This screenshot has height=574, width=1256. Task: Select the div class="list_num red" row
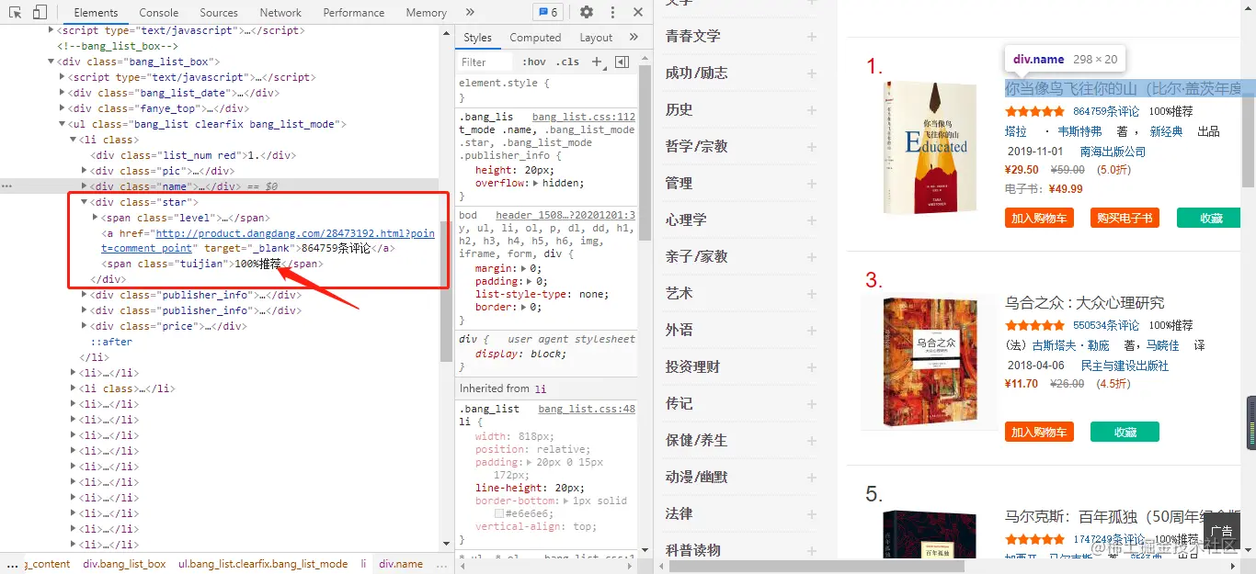point(192,155)
